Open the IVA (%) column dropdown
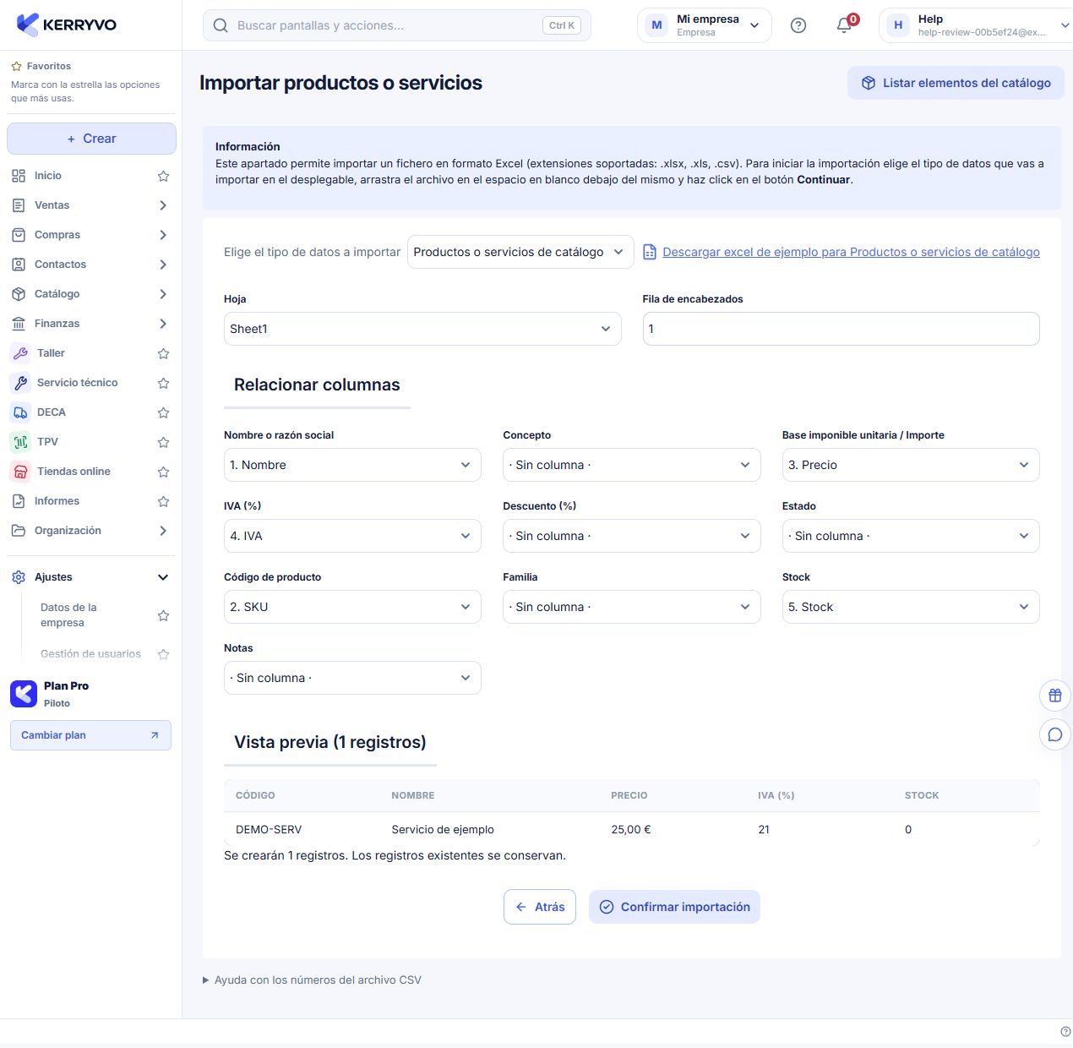1073x1048 pixels. 352,536
